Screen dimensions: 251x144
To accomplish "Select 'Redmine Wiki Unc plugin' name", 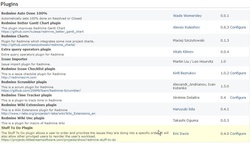I will (23, 118).
